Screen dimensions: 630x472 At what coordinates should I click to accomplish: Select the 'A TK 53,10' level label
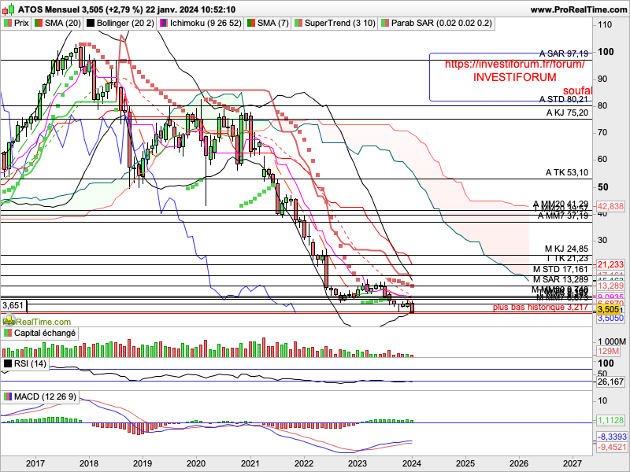coord(566,172)
